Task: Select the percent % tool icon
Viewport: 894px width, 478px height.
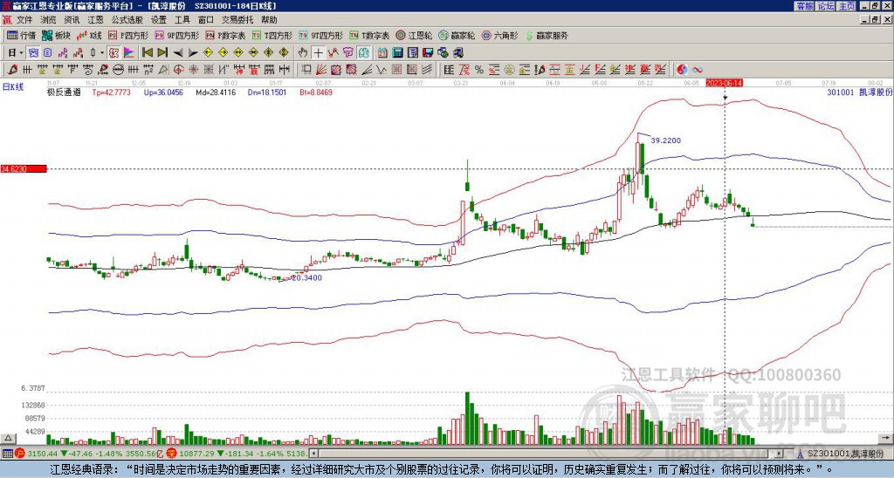Action: [x=479, y=70]
